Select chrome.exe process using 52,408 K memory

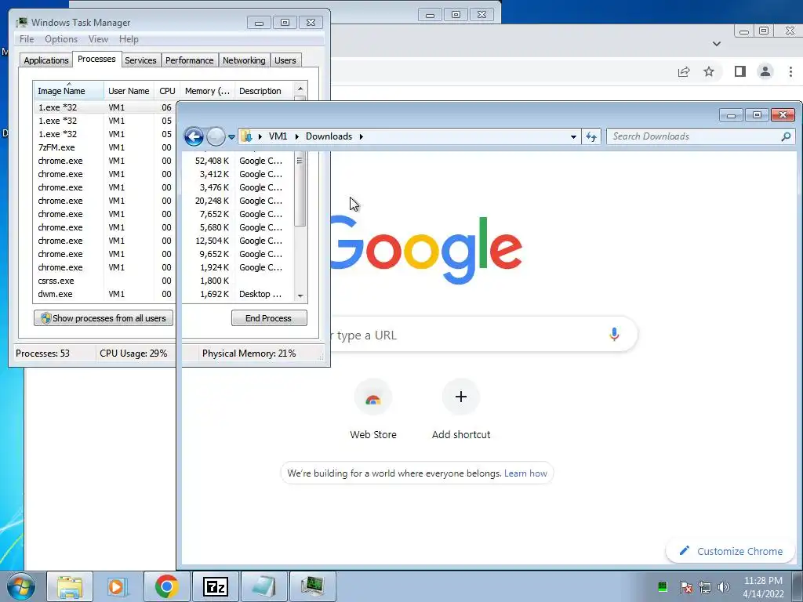(x=163, y=161)
